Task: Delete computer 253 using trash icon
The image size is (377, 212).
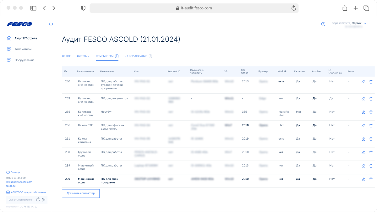Action: tap(371, 99)
